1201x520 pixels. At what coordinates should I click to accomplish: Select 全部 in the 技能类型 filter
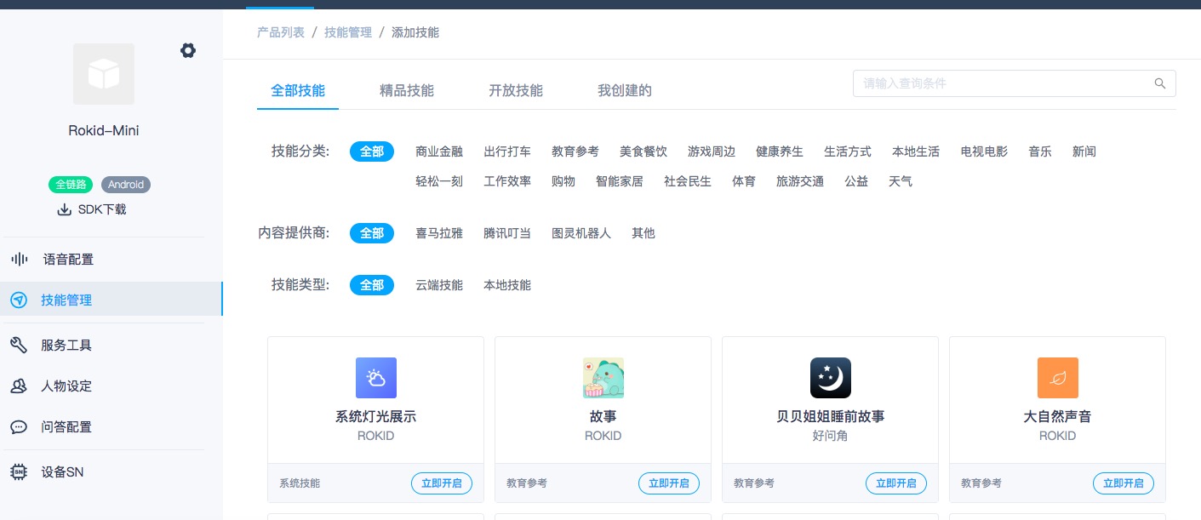(372, 285)
